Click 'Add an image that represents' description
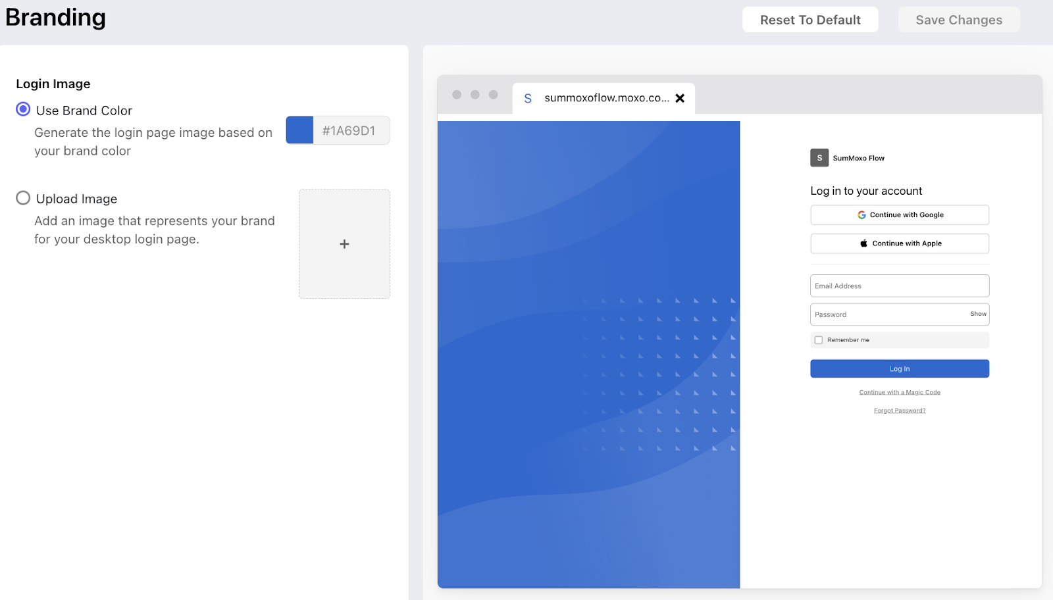 (155, 230)
